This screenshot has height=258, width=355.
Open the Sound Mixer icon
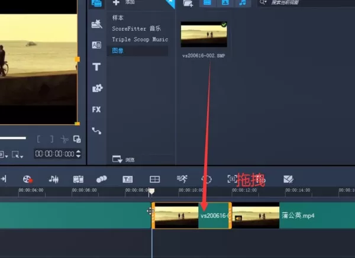[54, 179]
